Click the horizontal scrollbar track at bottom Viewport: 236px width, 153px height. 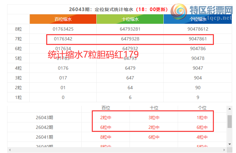117,150
